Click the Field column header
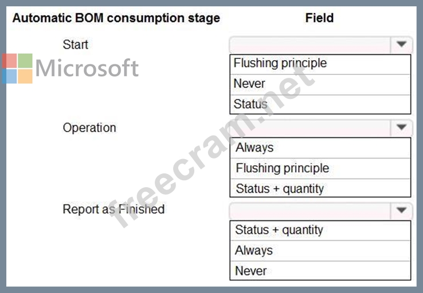Screen dimensions: 423x293 [x=319, y=18]
